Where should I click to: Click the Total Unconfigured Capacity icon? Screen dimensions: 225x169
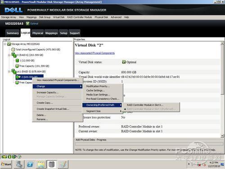pos(13,50)
